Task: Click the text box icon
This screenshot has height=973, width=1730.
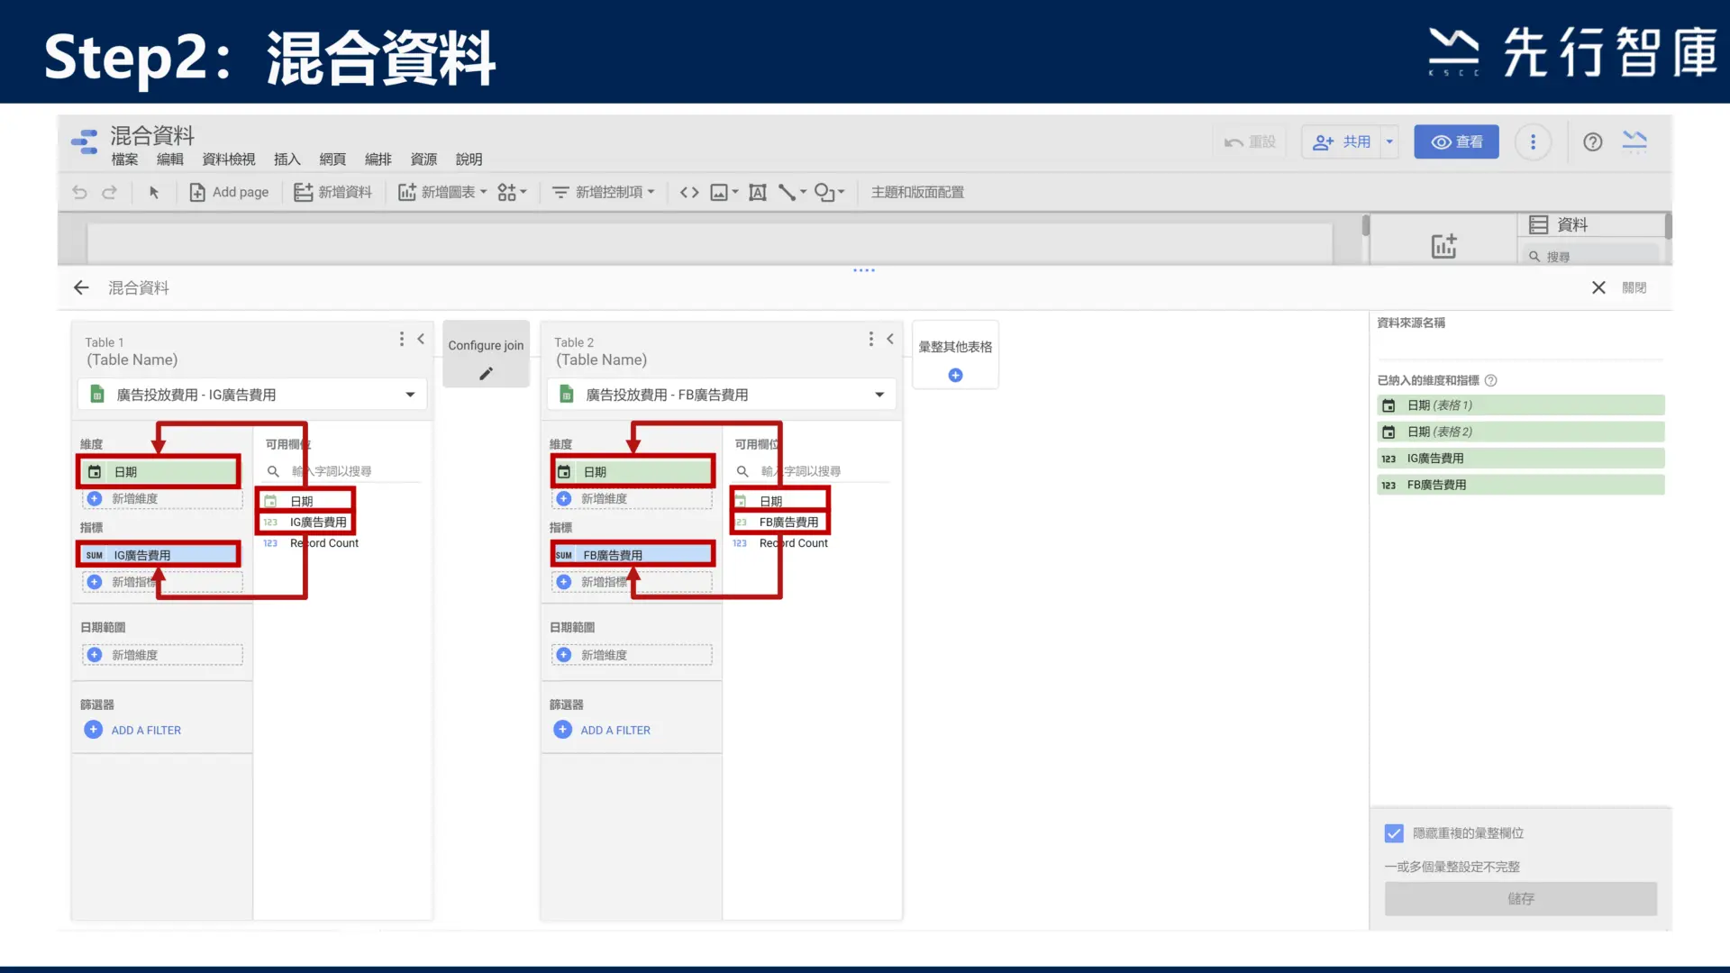Action: pos(758,192)
